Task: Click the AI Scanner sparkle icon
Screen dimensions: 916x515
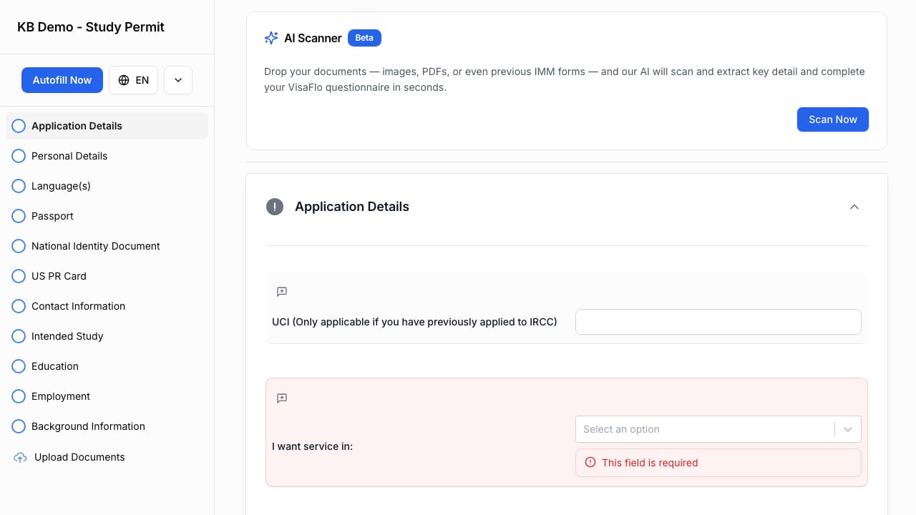Action: tap(271, 38)
